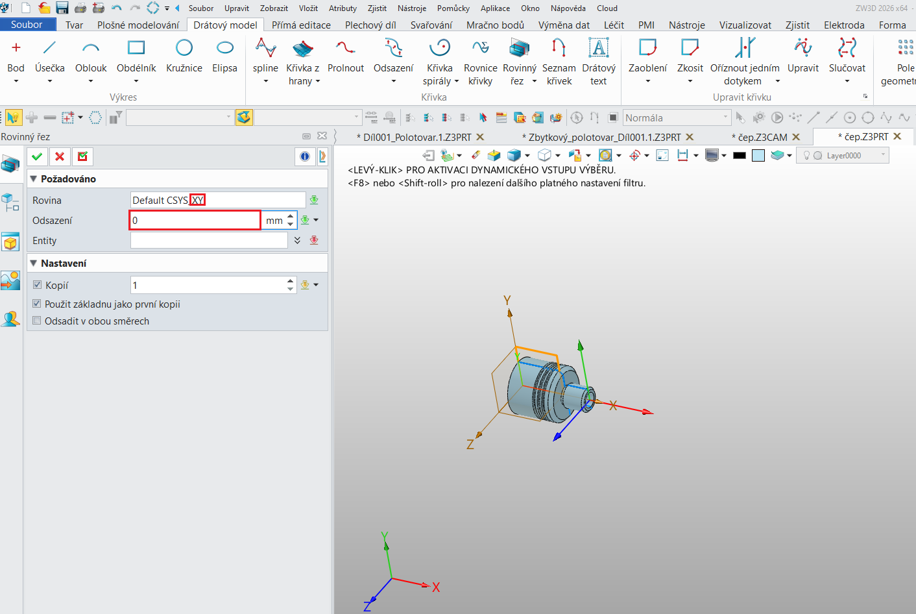This screenshot has height=614, width=916.
Task: Open the Rovnice křivky tool
Action: tap(480, 62)
